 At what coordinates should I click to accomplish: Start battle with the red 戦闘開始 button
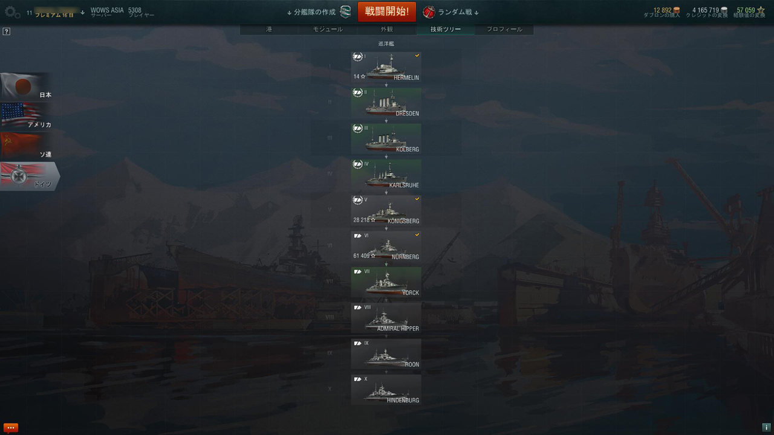click(387, 11)
